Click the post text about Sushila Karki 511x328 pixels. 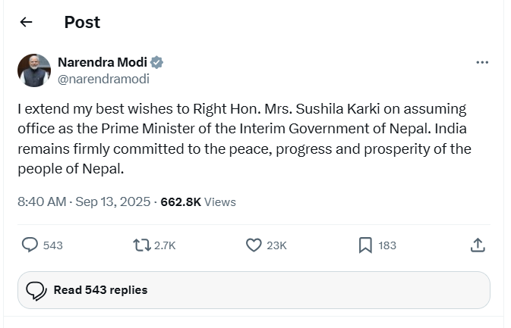243,138
